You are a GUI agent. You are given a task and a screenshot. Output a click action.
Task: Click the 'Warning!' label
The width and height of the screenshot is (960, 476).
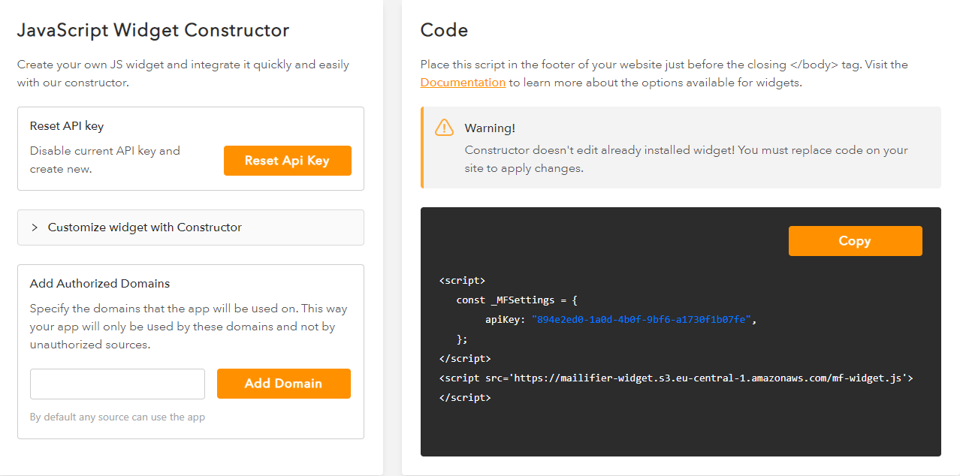(490, 128)
